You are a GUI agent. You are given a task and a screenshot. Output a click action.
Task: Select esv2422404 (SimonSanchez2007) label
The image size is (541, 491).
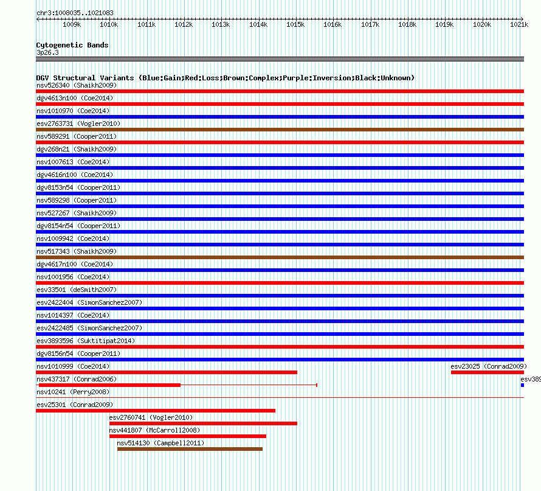[x=90, y=302]
